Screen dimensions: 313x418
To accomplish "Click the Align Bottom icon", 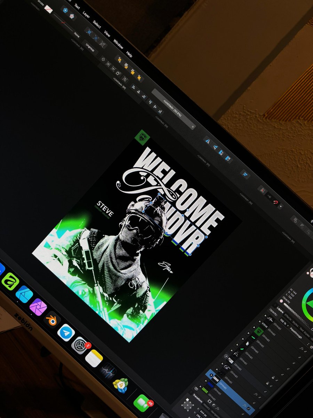I will click(x=160, y=111).
